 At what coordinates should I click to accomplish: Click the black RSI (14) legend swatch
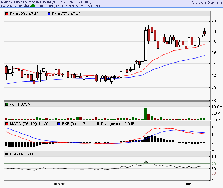(7, 154)
